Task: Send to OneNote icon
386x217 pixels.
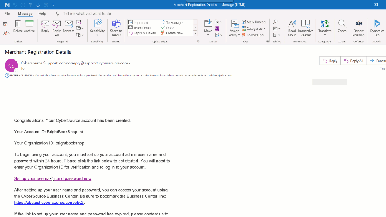Action: coord(217,29)
